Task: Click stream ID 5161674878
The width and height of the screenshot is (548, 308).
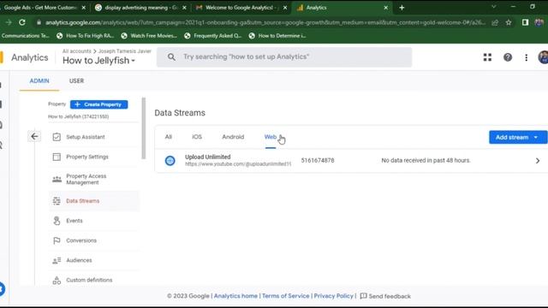Action: pos(318,160)
